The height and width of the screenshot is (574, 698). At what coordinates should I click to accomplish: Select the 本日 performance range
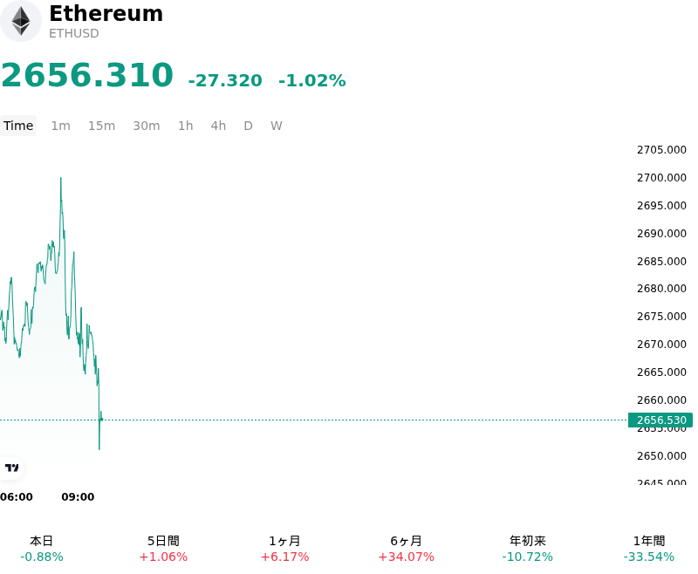pyautogui.click(x=41, y=549)
